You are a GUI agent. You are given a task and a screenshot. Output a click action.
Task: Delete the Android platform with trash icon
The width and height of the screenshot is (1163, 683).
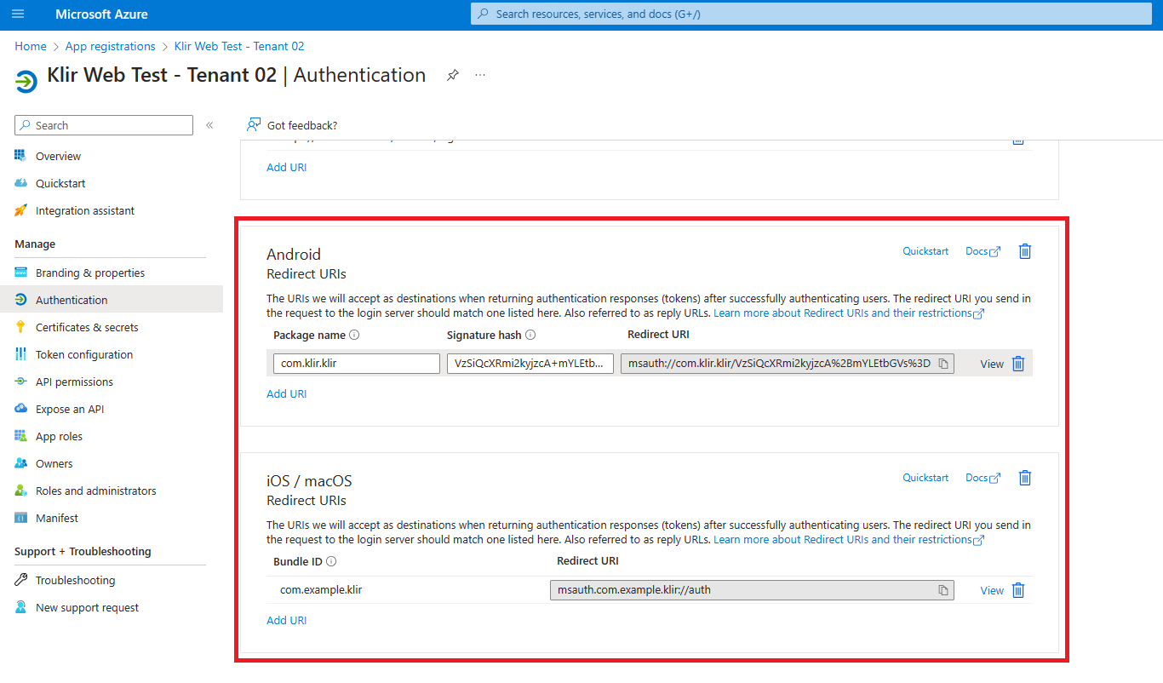click(x=1025, y=251)
